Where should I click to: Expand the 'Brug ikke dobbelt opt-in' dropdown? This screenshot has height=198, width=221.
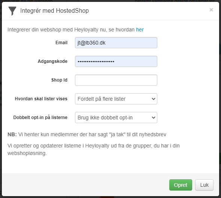[116, 118]
